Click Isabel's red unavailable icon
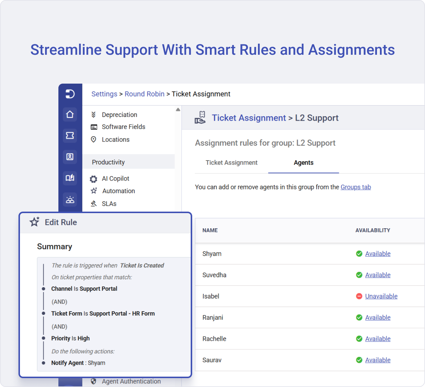The image size is (425, 387). point(359,296)
